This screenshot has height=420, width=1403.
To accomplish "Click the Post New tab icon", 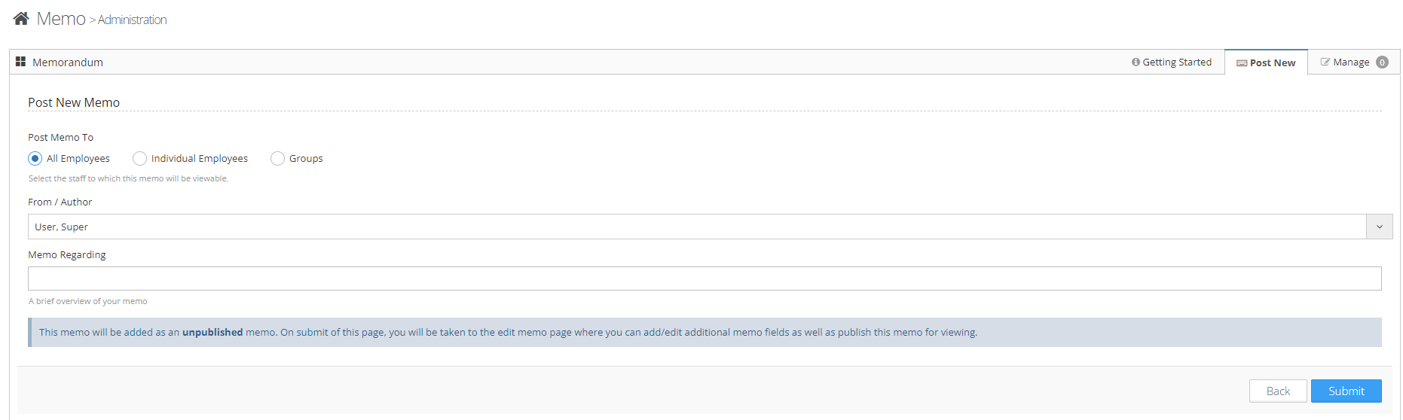I will click(1242, 63).
